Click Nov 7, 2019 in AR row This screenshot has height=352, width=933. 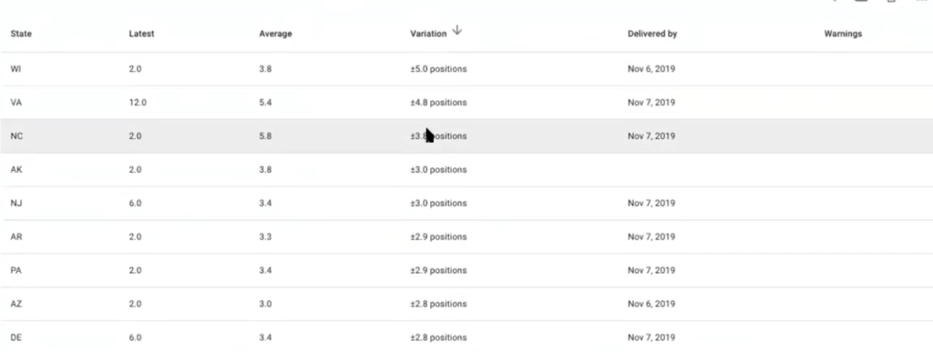pos(651,236)
